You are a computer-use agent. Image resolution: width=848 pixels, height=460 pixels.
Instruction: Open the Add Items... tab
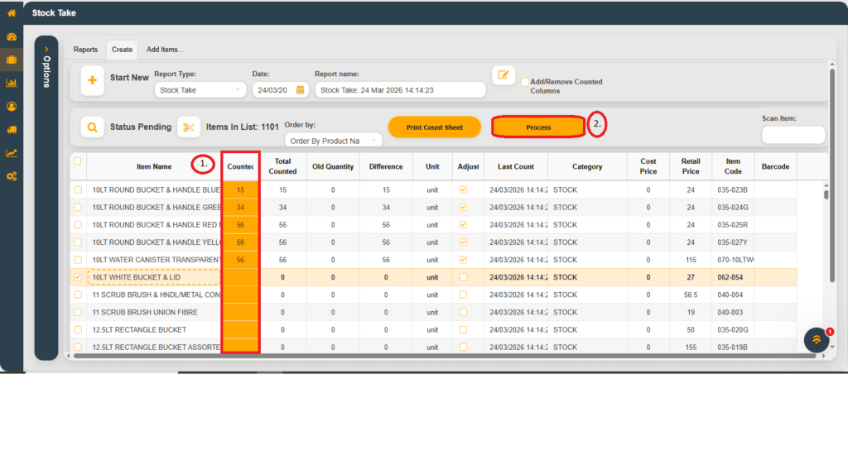(165, 50)
